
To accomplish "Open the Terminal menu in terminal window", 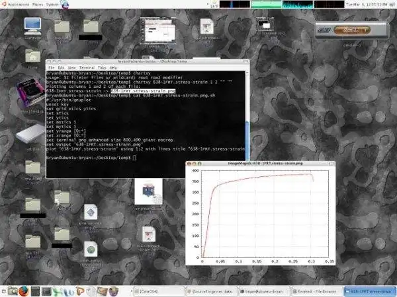I will pyautogui.click(x=87, y=68).
